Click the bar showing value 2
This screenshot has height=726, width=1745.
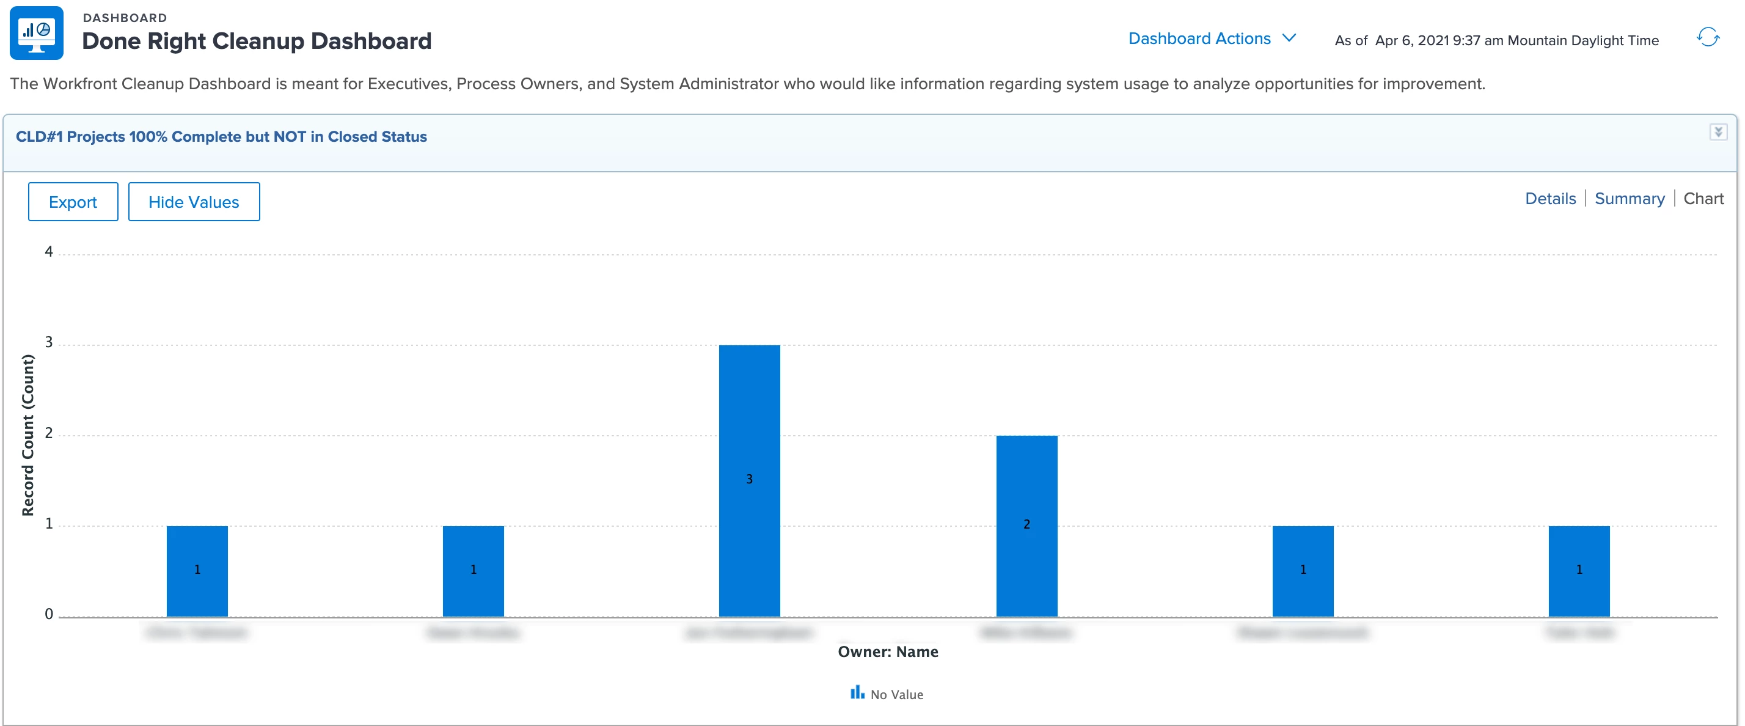[1026, 525]
